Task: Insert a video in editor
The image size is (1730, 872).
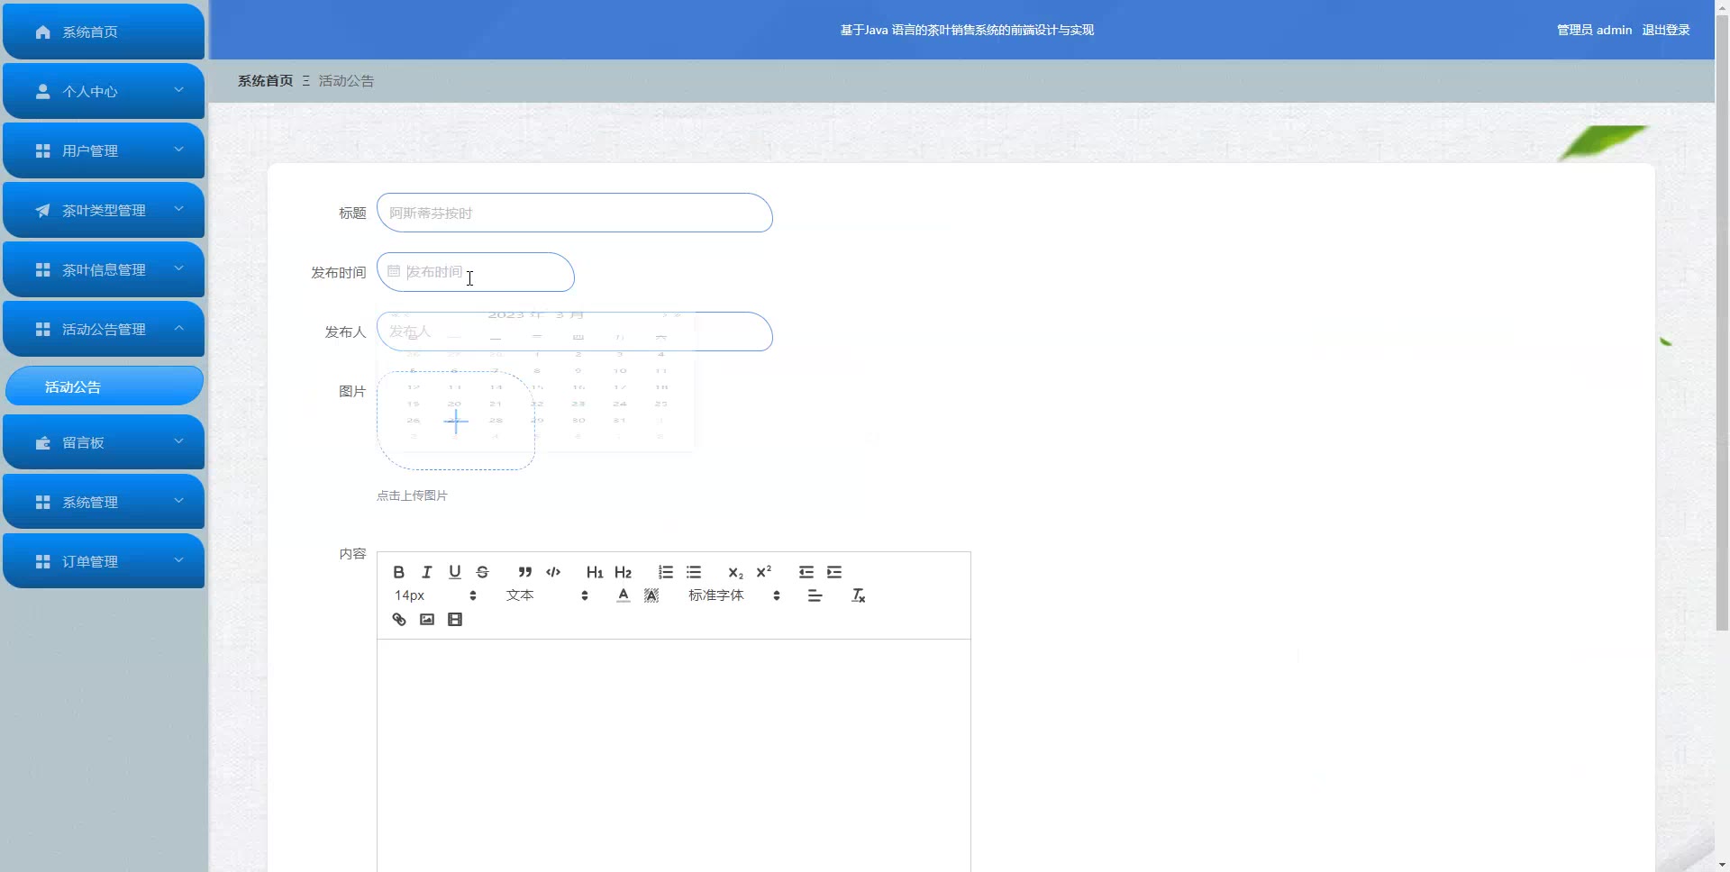Action: [455, 620]
